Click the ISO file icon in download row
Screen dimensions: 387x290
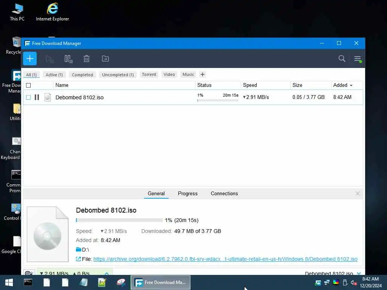48,97
